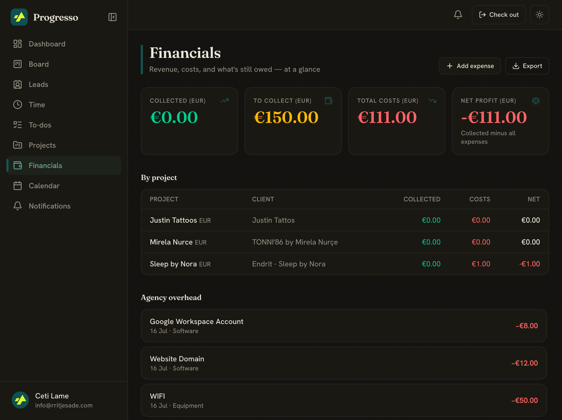Click the Board kanban icon
562x420 pixels.
(x=18, y=64)
